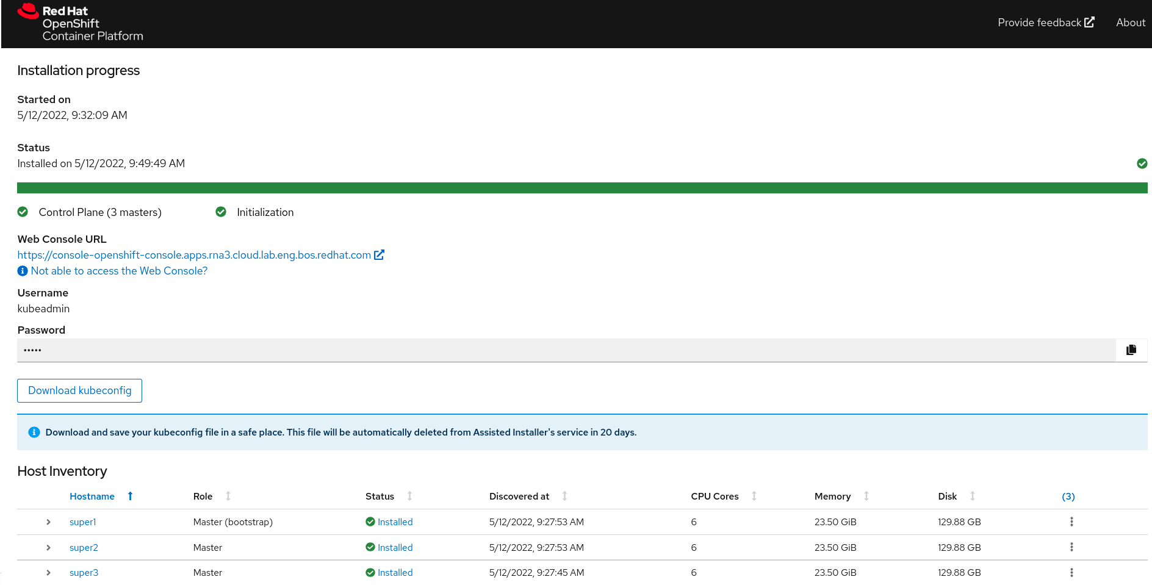Copy the password with the clipboard icon

click(x=1131, y=350)
